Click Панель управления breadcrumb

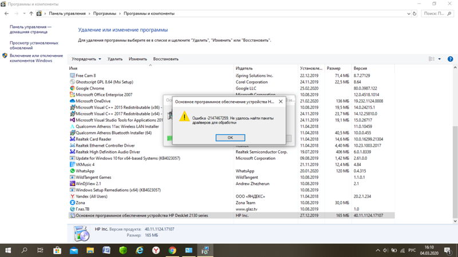[67, 13]
